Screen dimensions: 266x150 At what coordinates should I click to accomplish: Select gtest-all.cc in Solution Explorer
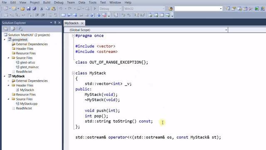click(x=27, y=62)
